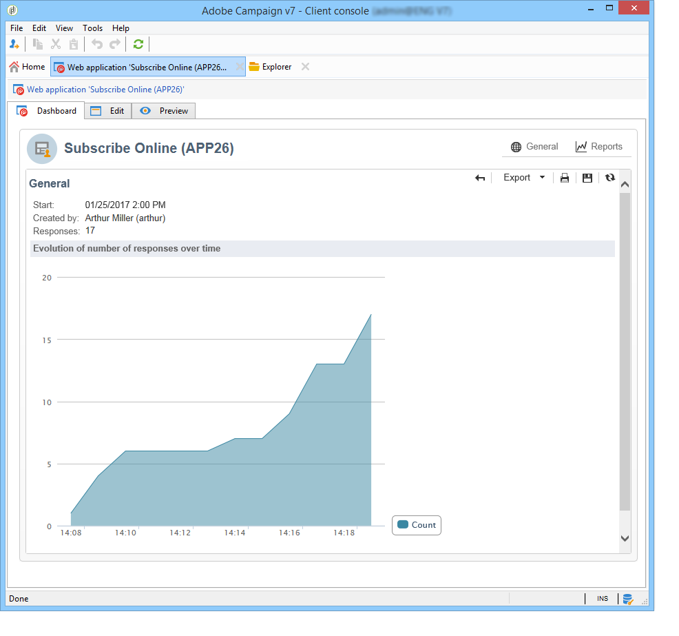Click the Redo arrow icon

pyautogui.click(x=115, y=44)
